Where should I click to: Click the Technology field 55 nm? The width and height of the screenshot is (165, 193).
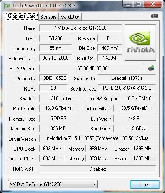56,48
